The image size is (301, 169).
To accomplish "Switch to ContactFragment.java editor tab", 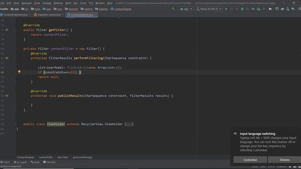I will click(16, 15).
